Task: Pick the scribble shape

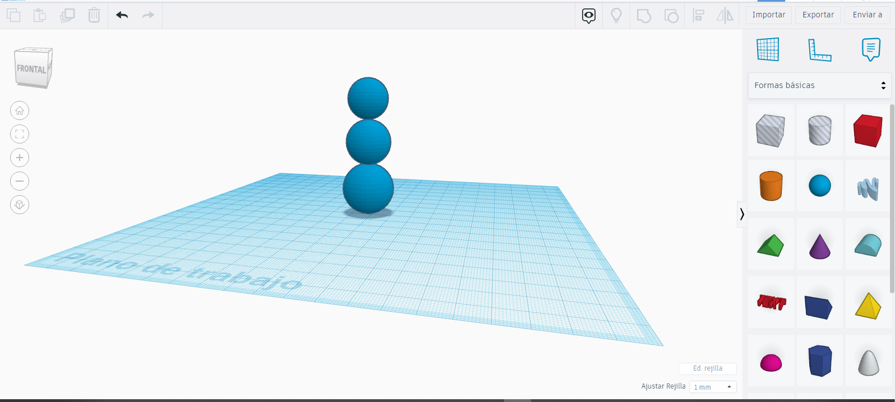Action: (868, 188)
